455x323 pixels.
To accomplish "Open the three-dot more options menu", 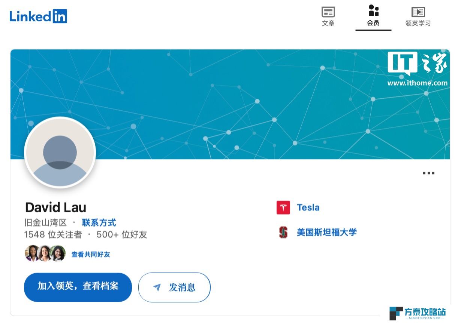I will pyautogui.click(x=428, y=173).
